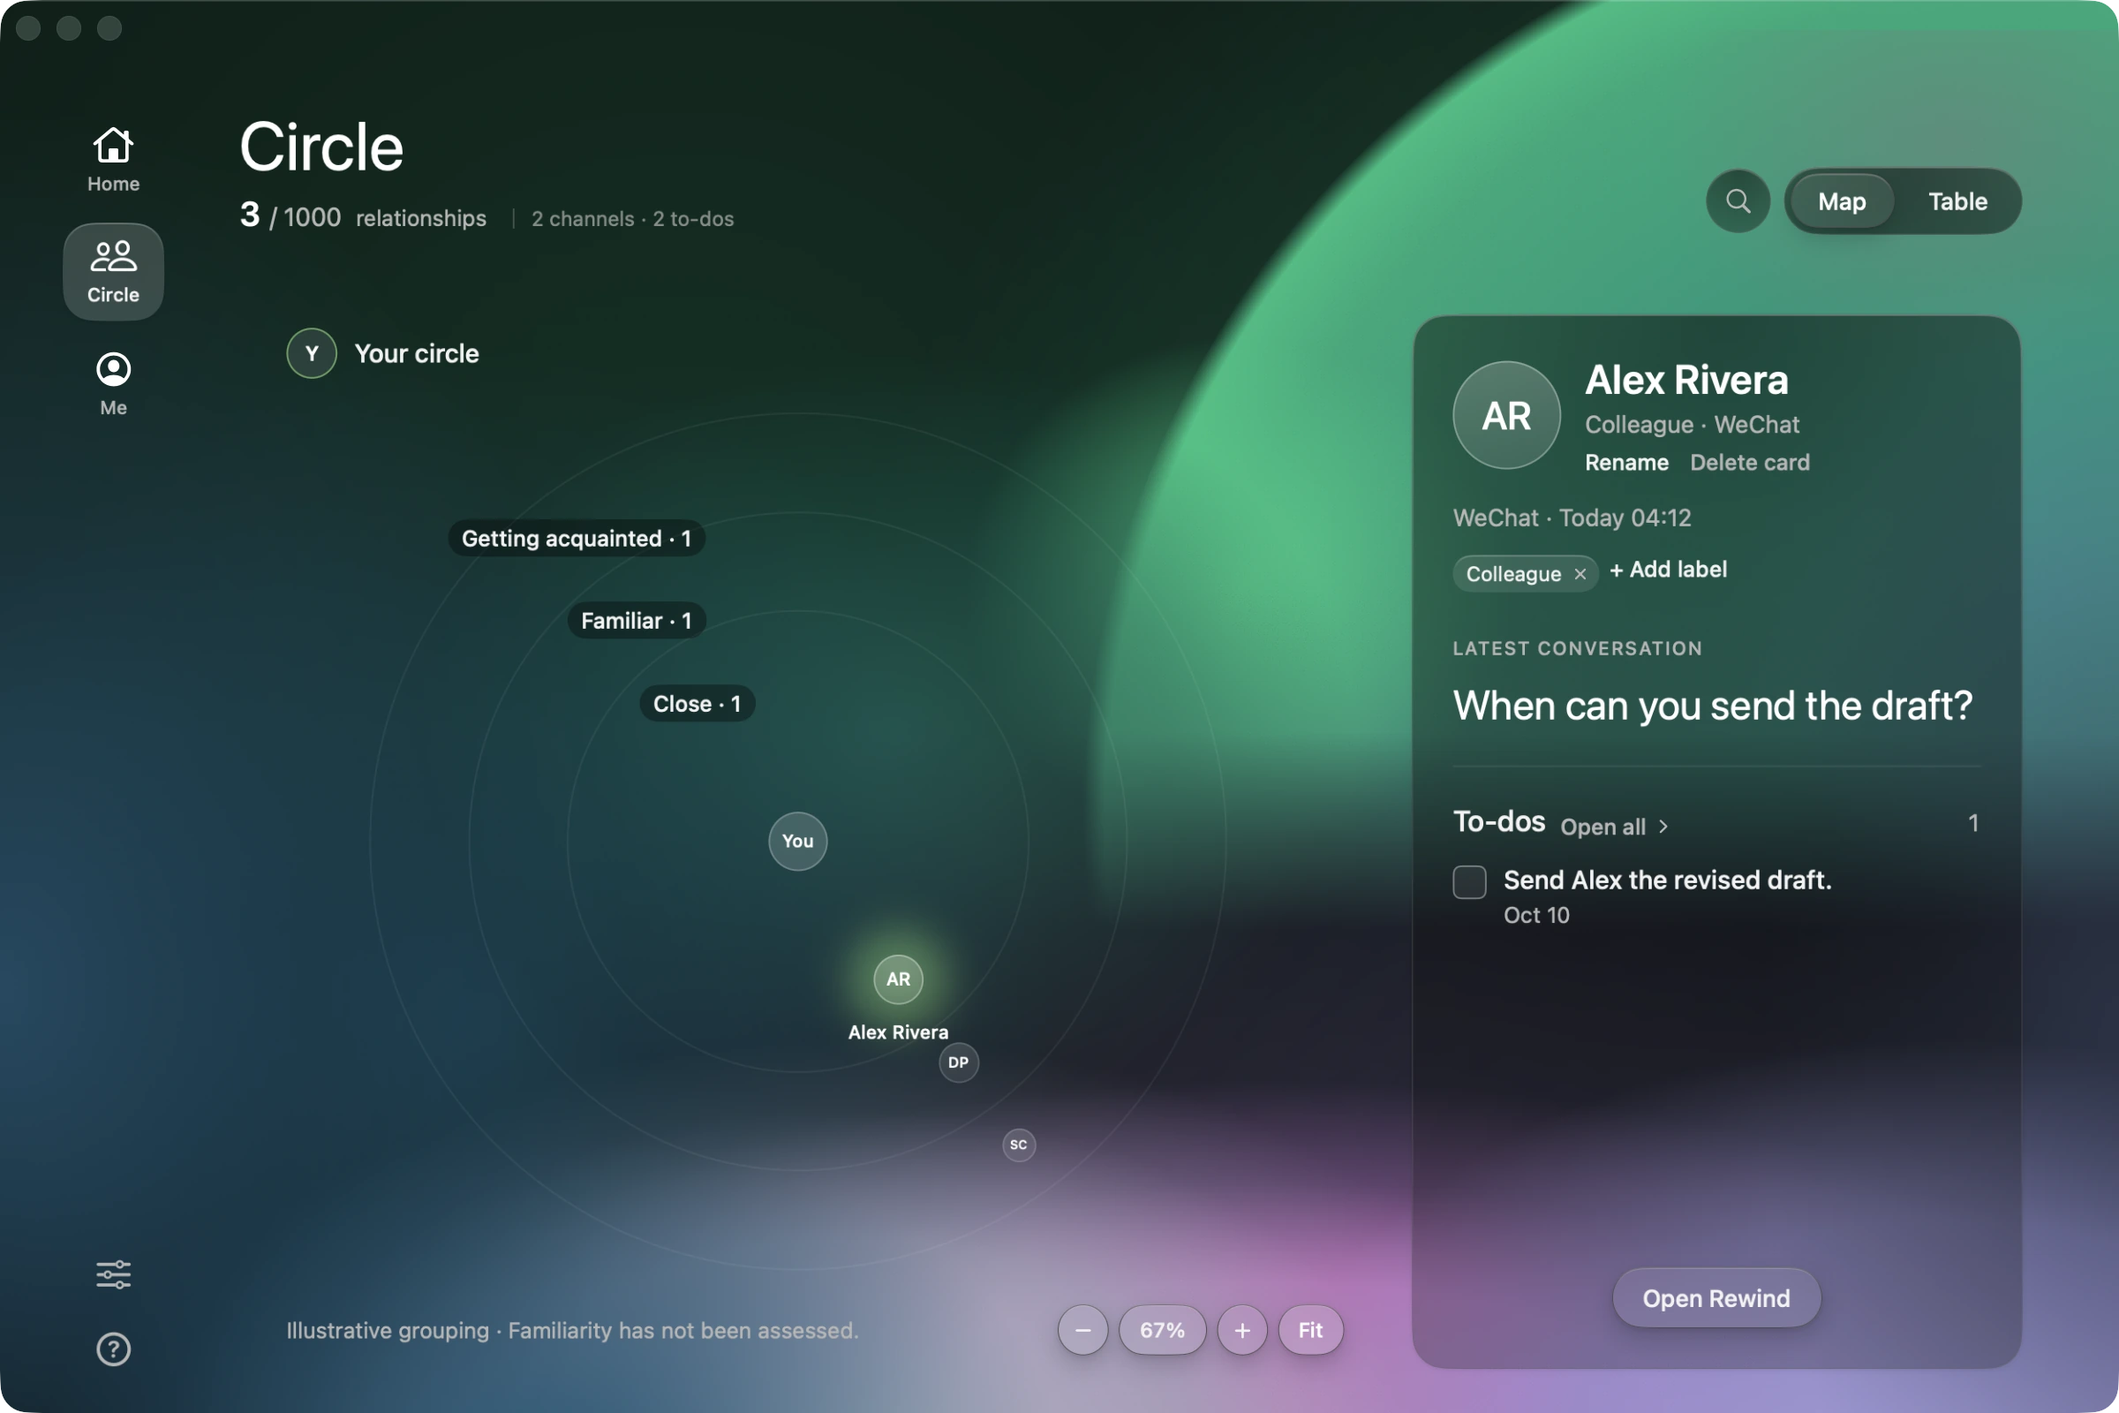
Task: Click the Oct 10 due date
Action: coord(1536,916)
